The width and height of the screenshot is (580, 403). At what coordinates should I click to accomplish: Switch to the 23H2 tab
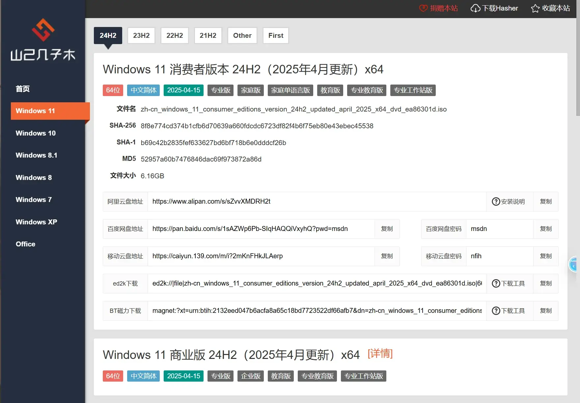pos(141,36)
